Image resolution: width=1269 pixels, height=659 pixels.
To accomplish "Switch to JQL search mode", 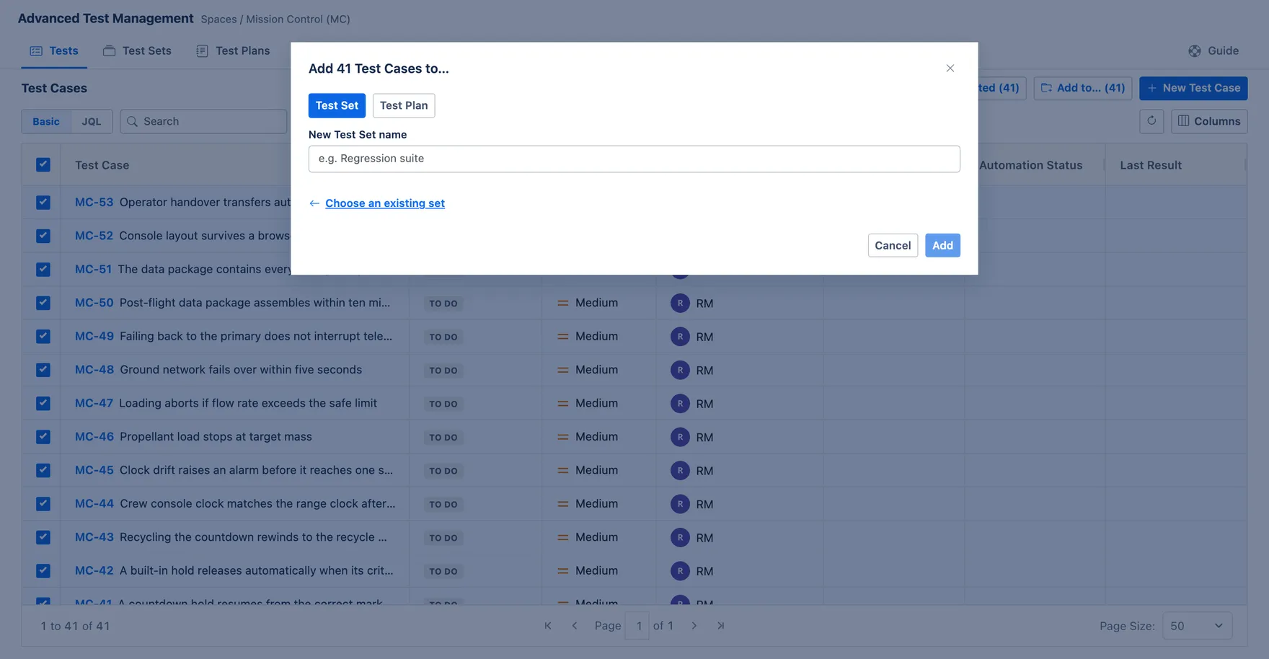I will point(92,121).
